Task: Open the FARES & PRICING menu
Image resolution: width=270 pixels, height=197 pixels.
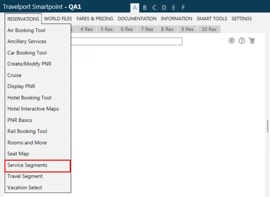Action: (x=95, y=19)
